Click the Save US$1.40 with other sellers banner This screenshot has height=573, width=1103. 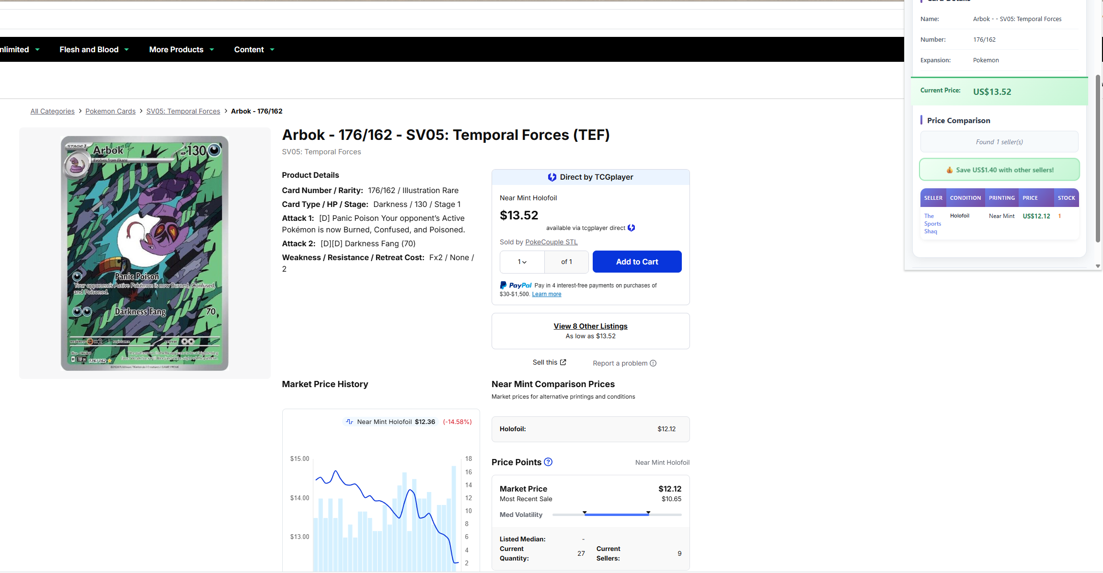[x=999, y=170]
